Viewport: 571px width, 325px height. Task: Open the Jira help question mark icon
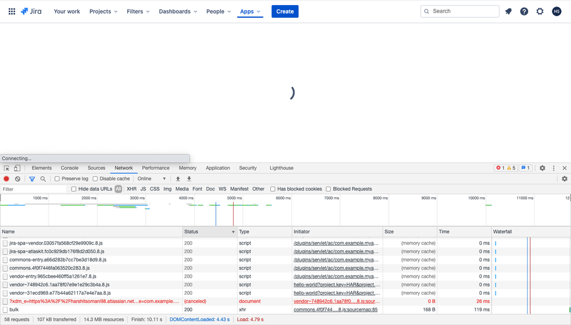[524, 11]
